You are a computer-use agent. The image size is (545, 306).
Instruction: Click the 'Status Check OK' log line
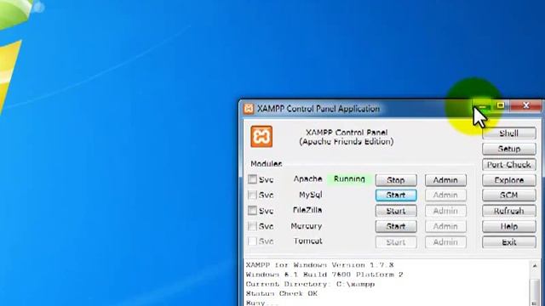[282, 293]
